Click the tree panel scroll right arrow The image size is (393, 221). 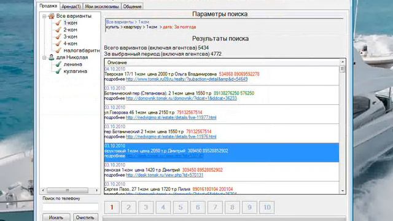pyautogui.click(x=97, y=190)
